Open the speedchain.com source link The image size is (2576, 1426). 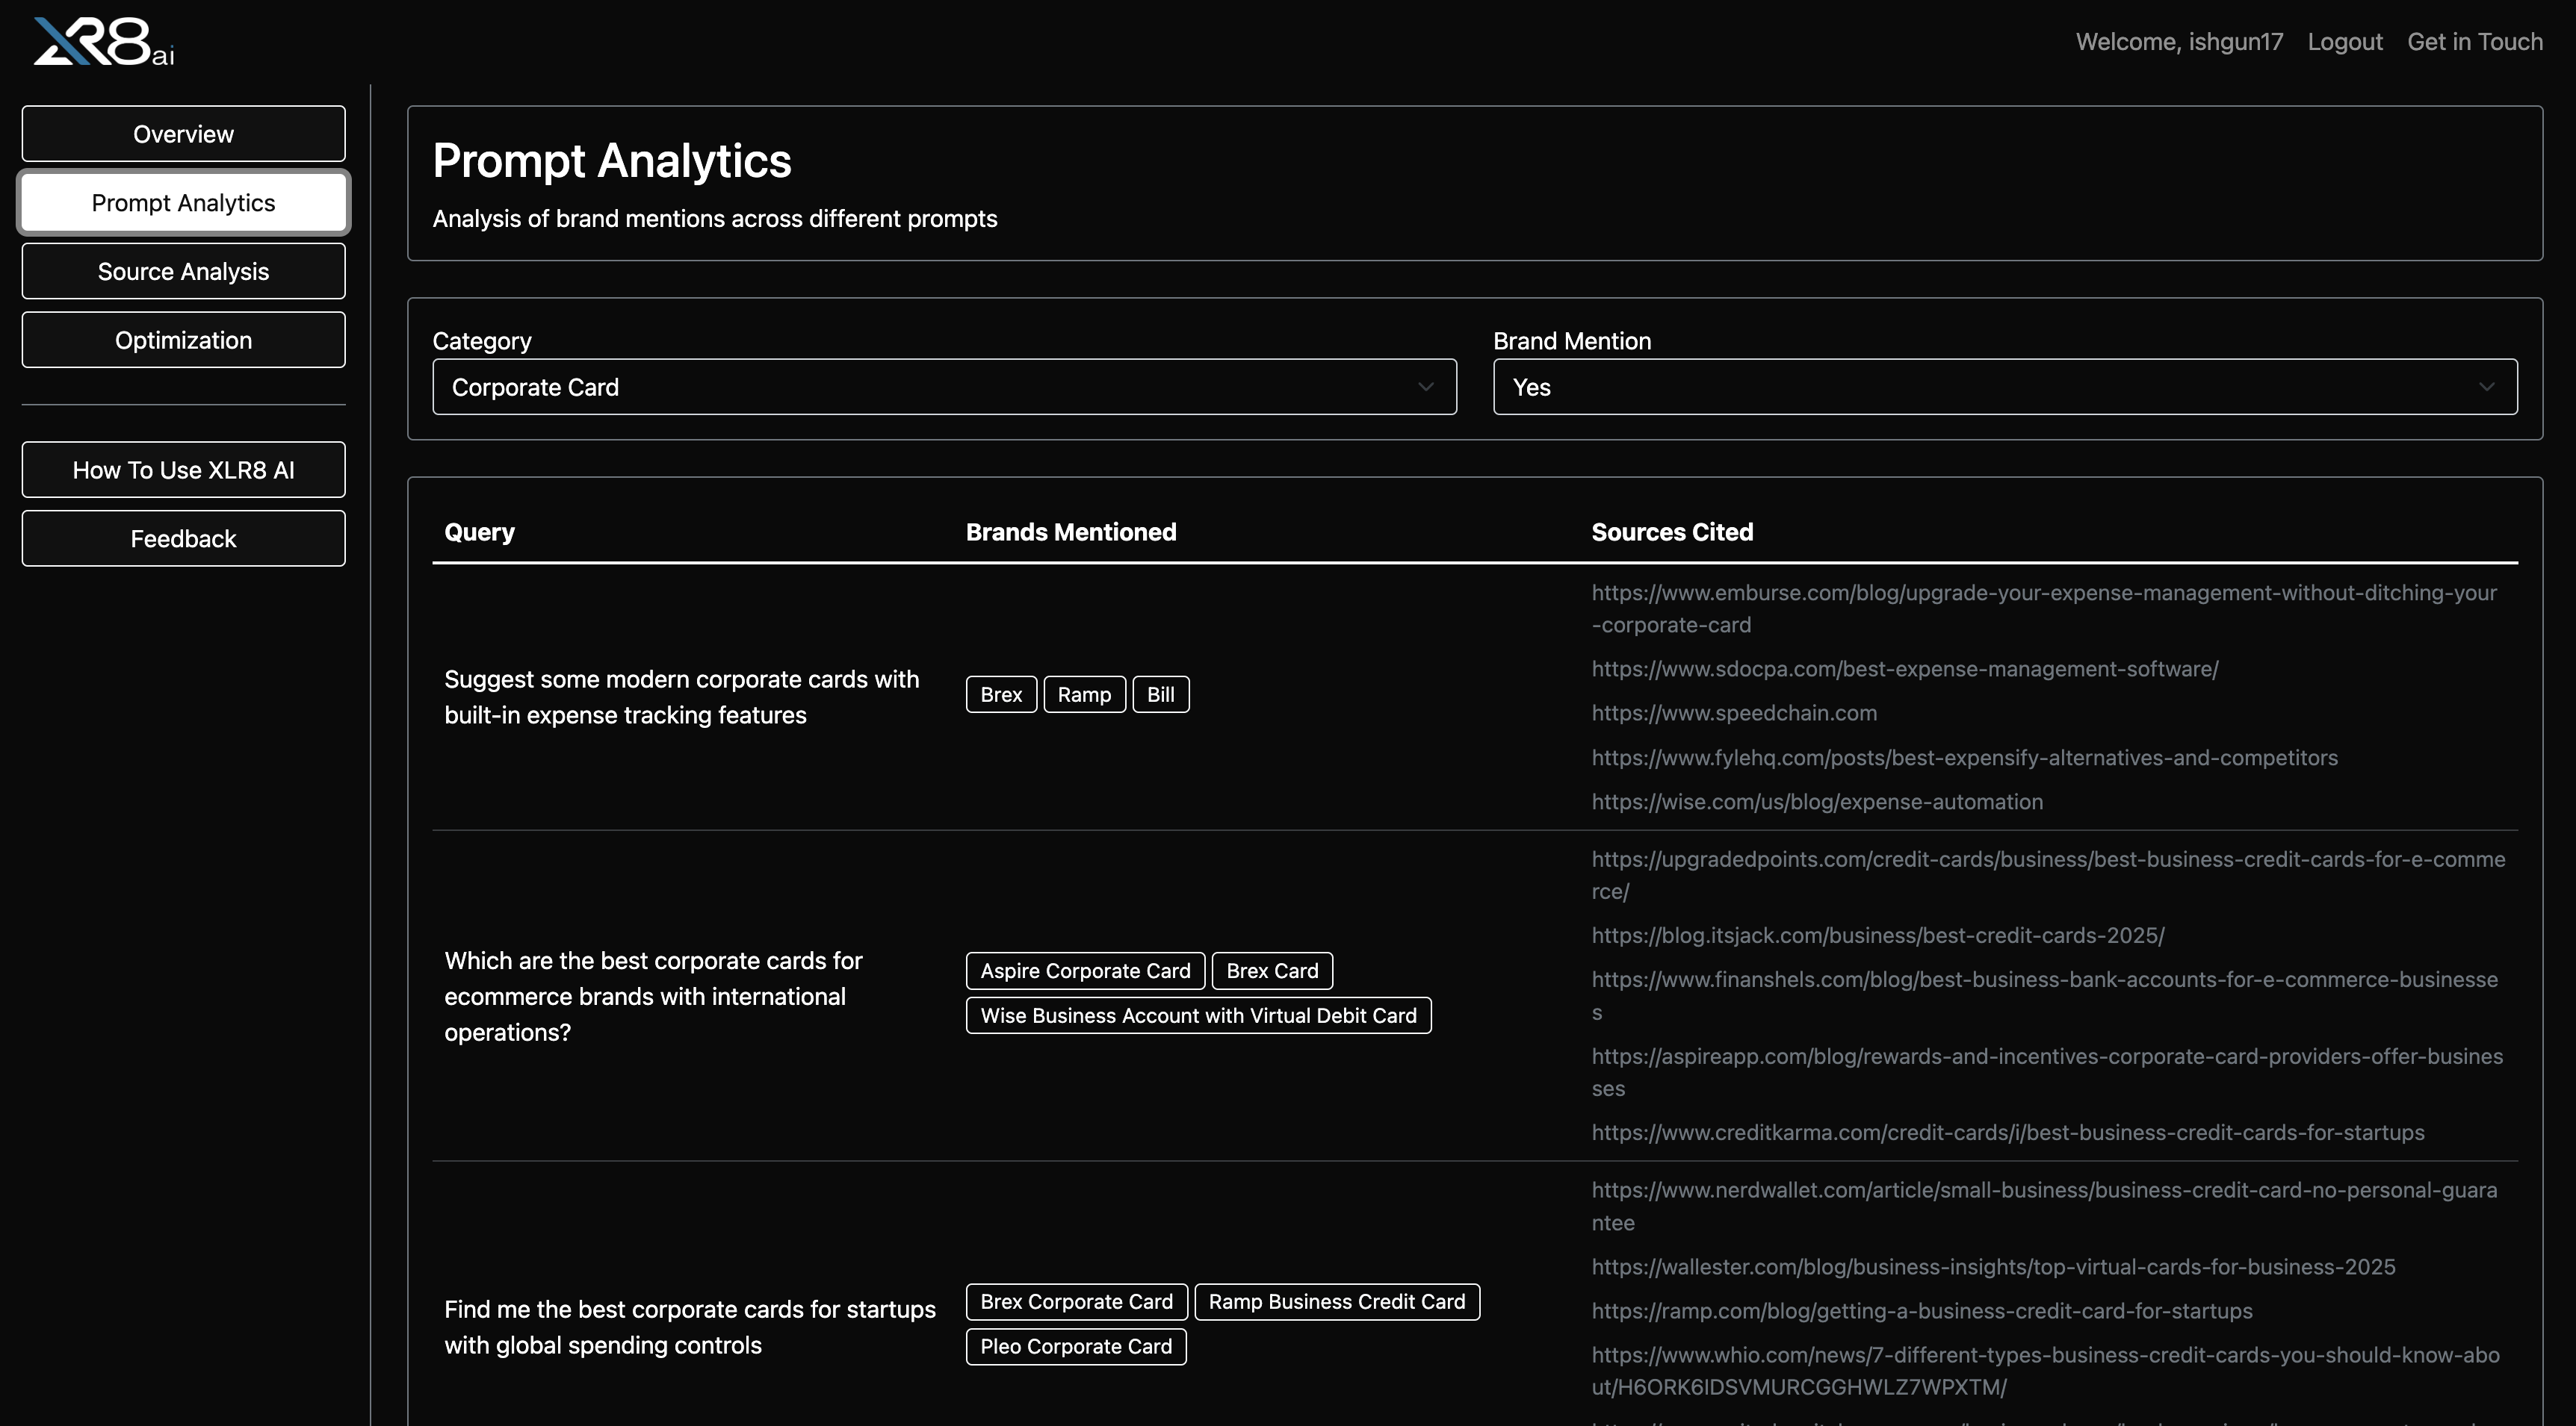[x=1734, y=712]
